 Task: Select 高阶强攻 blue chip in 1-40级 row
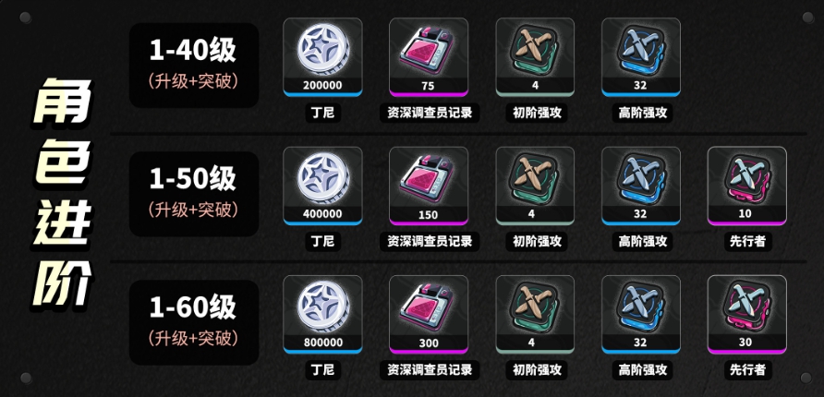641,57
